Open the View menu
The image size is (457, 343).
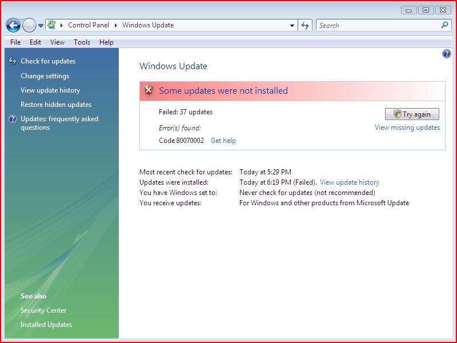click(x=57, y=42)
